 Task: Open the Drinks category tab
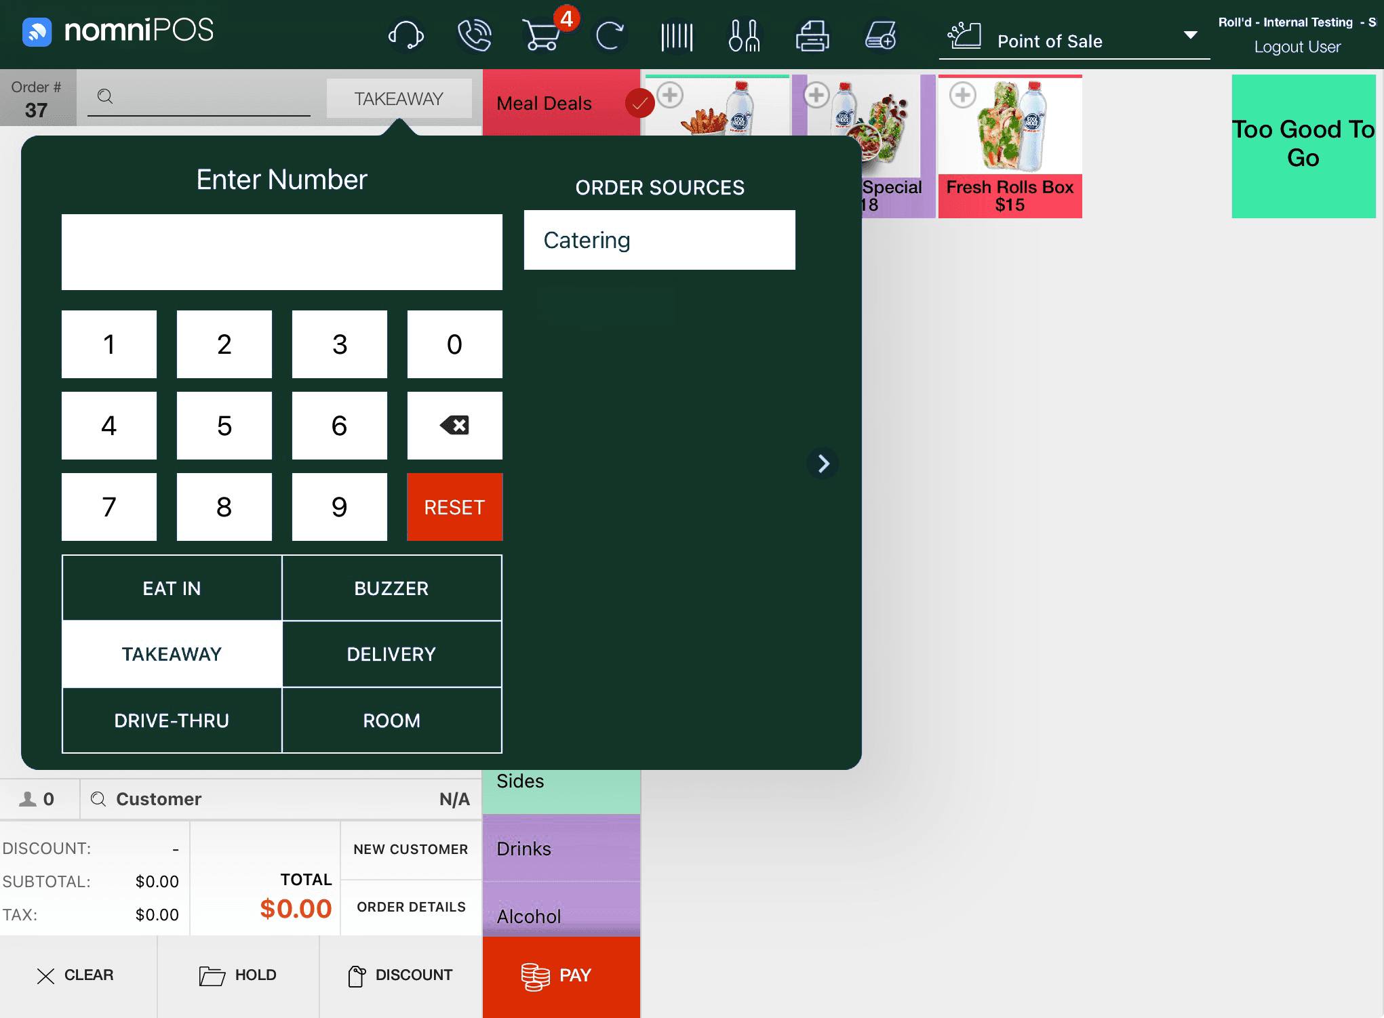coord(561,849)
